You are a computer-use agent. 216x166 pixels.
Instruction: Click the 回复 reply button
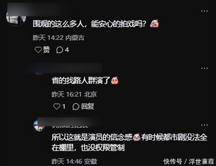[x=88, y=106]
